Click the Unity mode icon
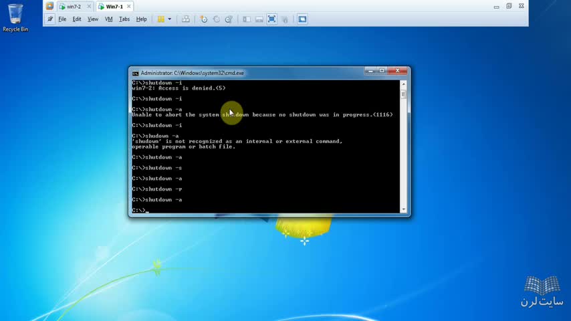This screenshot has width=571, height=321. click(x=285, y=19)
